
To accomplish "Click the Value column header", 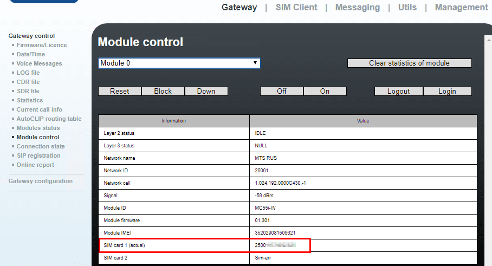I will 363,121.
